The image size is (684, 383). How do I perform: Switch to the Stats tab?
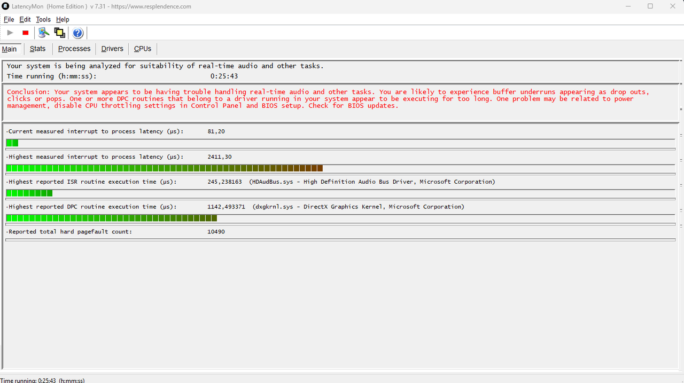click(x=37, y=49)
